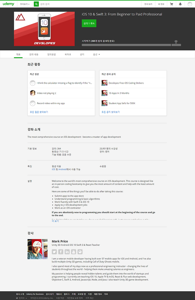The width and height of the screenshot is (195, 300).
Task: Click instructor icon beside 'Devslopes Free iOS Coding Stickers'
Action: 104,83
